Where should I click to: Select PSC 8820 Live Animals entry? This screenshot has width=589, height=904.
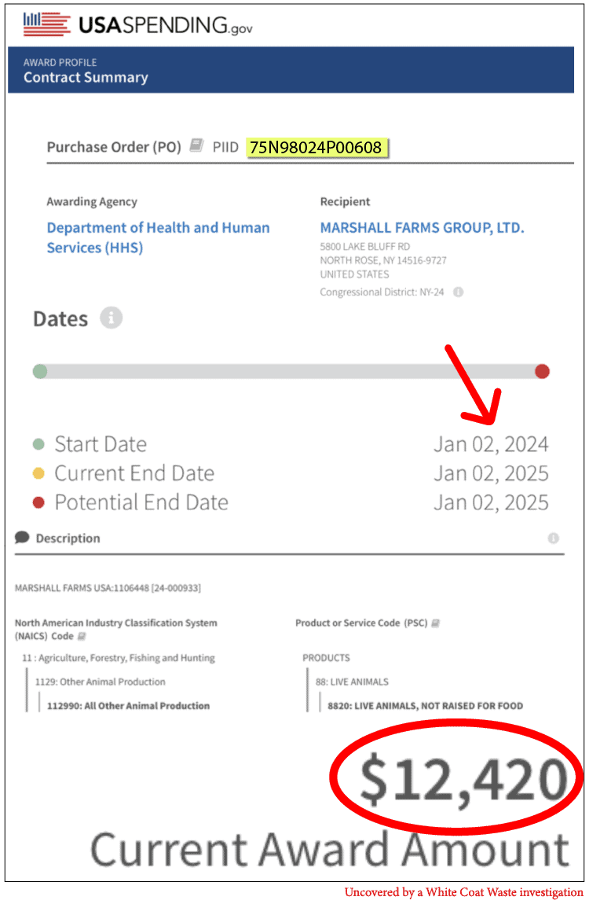(426, 706)
